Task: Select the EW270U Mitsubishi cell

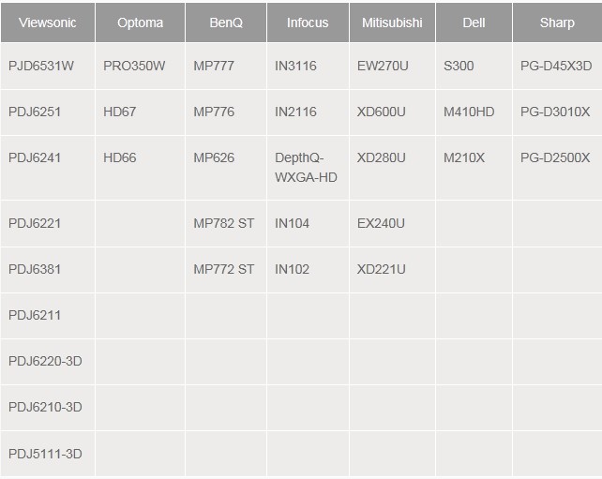Action: coord(392,66)
